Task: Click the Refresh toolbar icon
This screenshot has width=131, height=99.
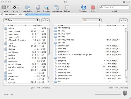Action: tap(38, 8)
